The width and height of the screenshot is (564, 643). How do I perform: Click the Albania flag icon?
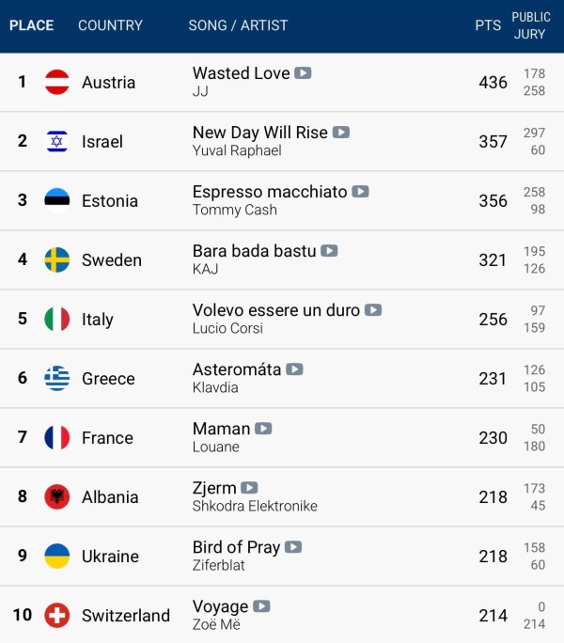57,497
